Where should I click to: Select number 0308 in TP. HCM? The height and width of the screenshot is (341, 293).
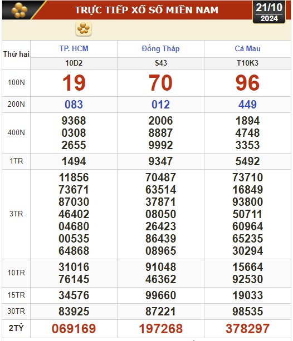click(74, 133)
